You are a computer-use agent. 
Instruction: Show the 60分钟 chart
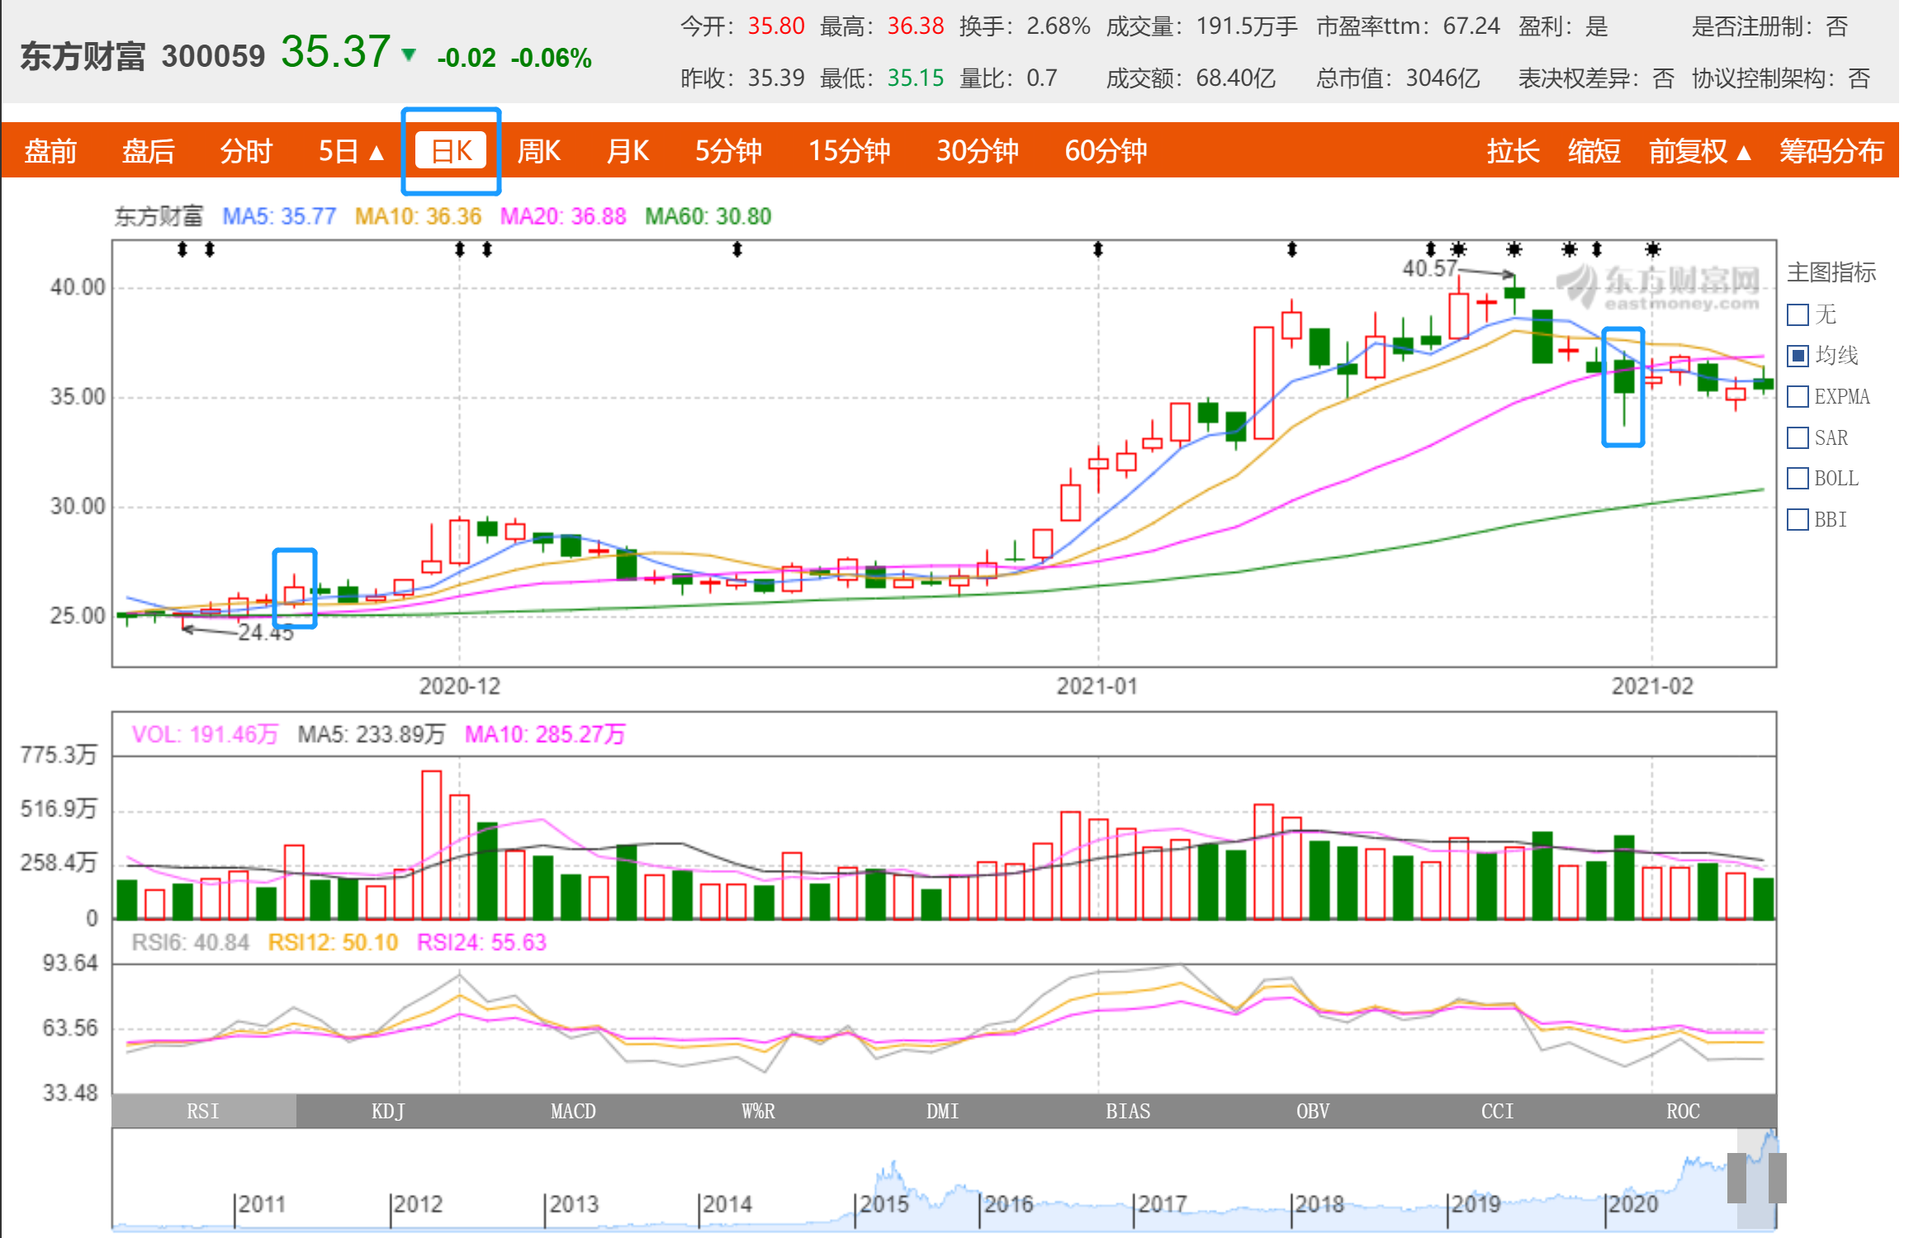click(1106, 151)
